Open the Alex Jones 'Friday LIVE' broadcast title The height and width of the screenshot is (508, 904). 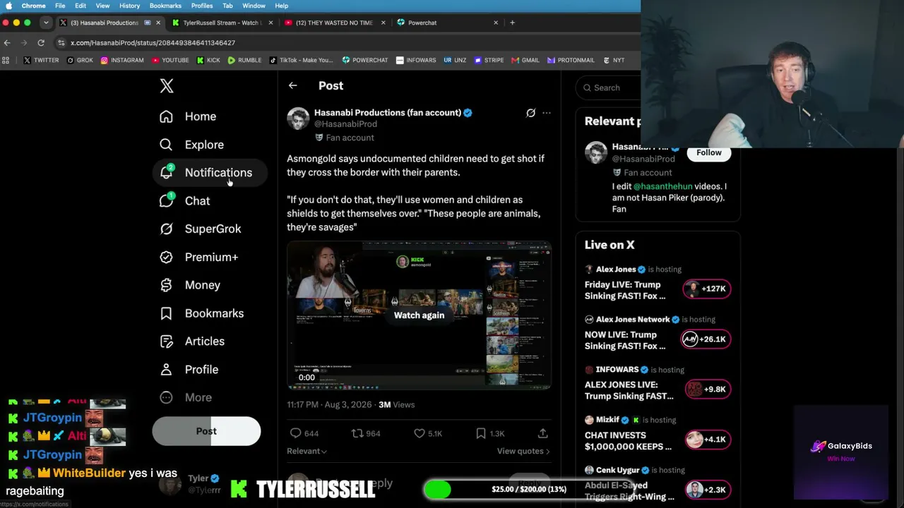coord(625,290)
